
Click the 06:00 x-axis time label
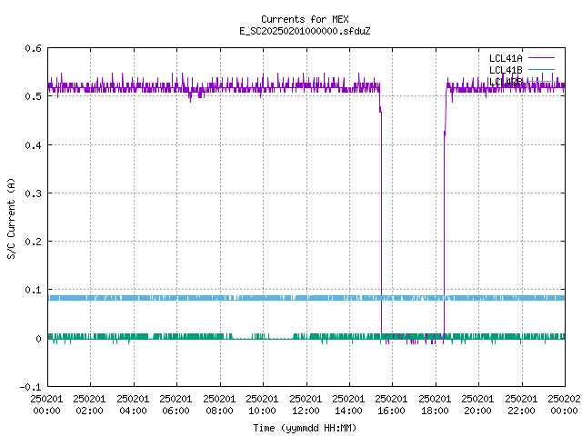176,411
